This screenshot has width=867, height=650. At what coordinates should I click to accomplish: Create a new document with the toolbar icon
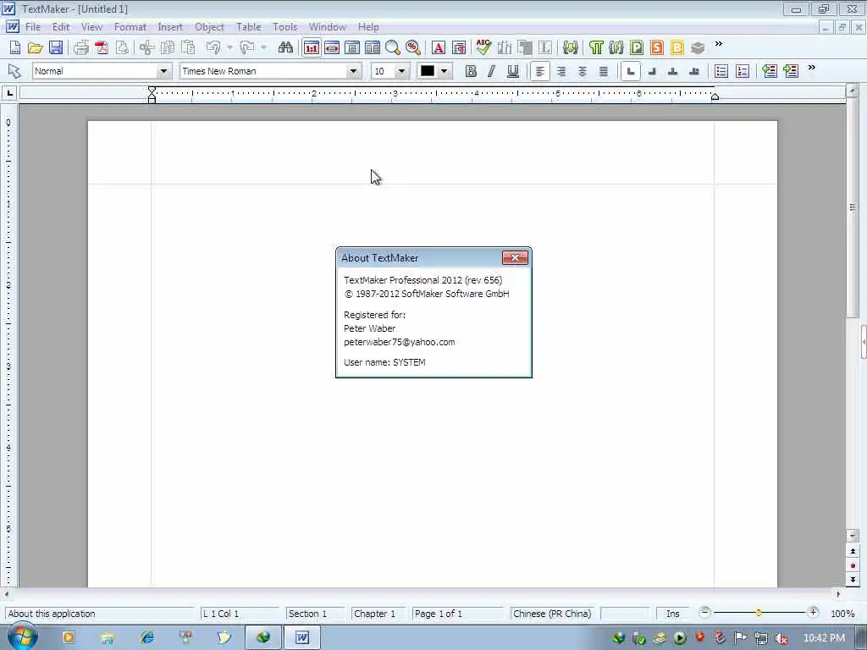point(15,48)
